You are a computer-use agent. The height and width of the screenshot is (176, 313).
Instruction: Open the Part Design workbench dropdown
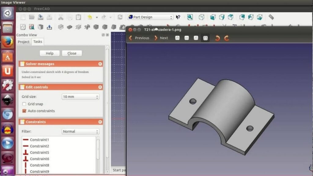(x=150, y=17)
